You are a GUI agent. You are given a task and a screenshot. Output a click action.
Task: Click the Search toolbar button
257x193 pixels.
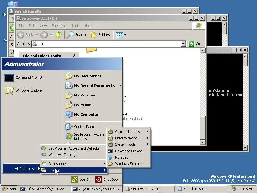click(76, 35)
